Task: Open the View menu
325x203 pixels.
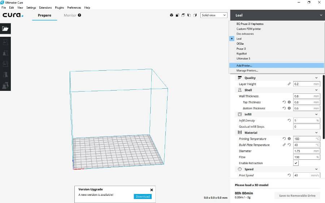Action: click(x=20, y=8)
